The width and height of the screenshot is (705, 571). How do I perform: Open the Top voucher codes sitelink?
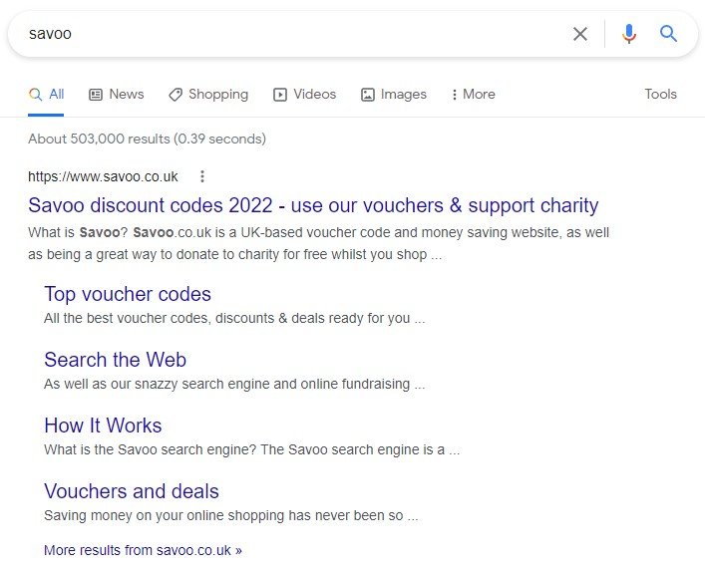(128, 294)
